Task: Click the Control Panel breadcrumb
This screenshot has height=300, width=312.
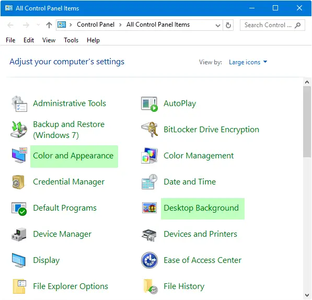Action: click(x=96, y=25)
